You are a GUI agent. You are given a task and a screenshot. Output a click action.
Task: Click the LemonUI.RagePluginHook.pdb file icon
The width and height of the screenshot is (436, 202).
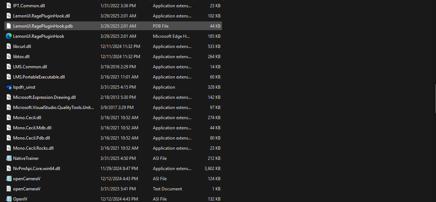point(9,26)
